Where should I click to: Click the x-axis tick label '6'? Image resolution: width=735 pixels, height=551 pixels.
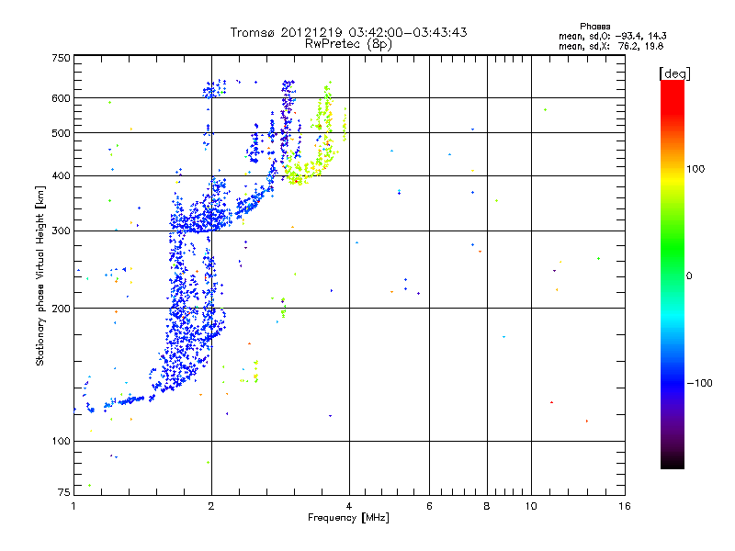tap(429, 506)
